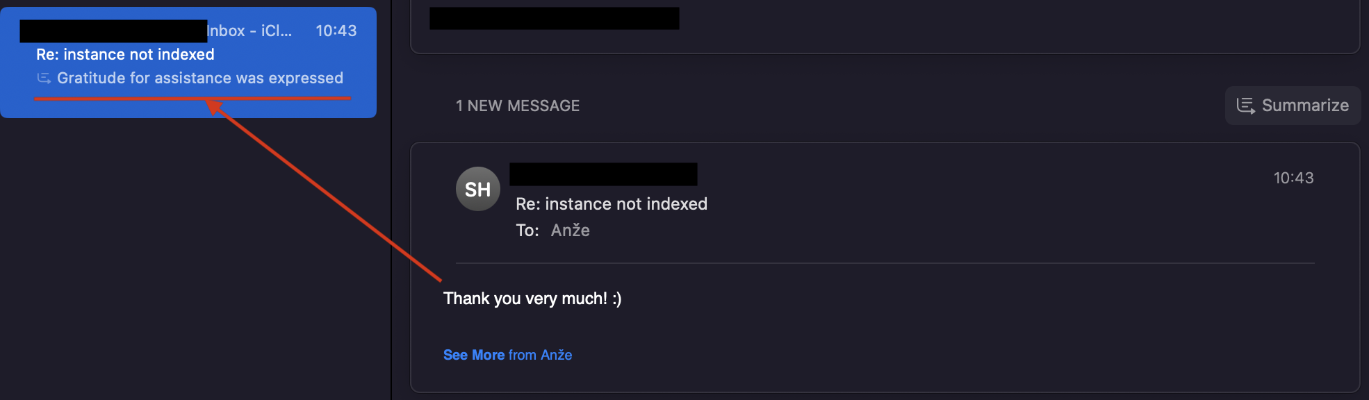Click the Summarize button label
The width and height of the screenshot is (1369, 400).
[x=1305, y=106]
